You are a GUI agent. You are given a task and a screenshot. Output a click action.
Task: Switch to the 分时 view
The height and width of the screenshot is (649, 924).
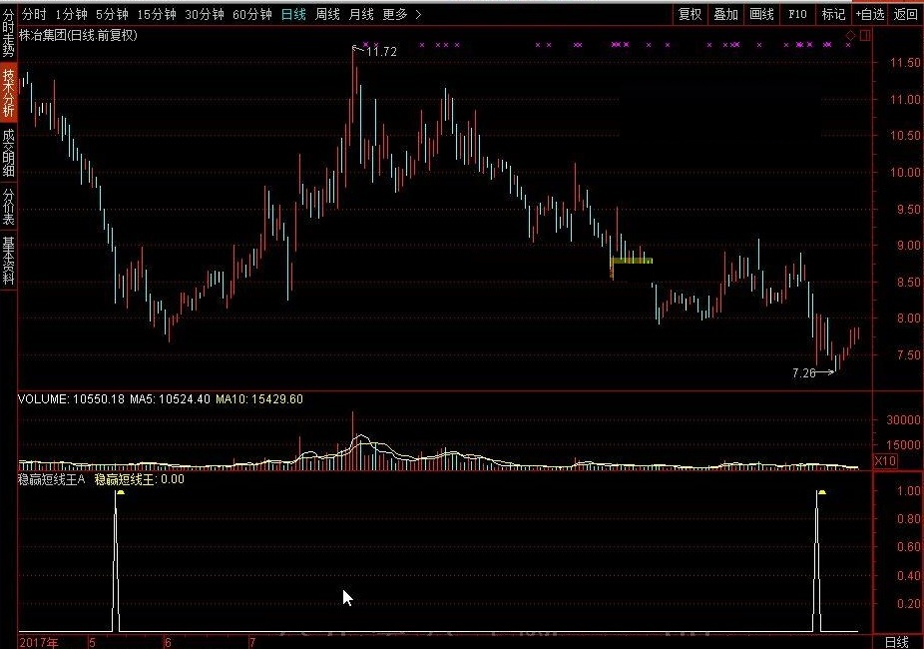(x=34, y=14)
